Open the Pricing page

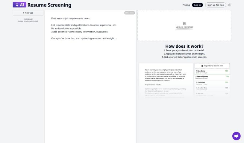pyautogui.click(x=186, y=5)
